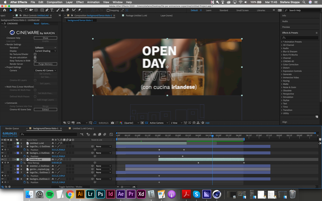The width and height of the screenshot is (322, 201).
Task: Open the Renderer Software dropdown
Action: pyautogui.click(x=45, y=48)
